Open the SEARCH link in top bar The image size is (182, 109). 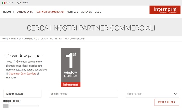24,3
